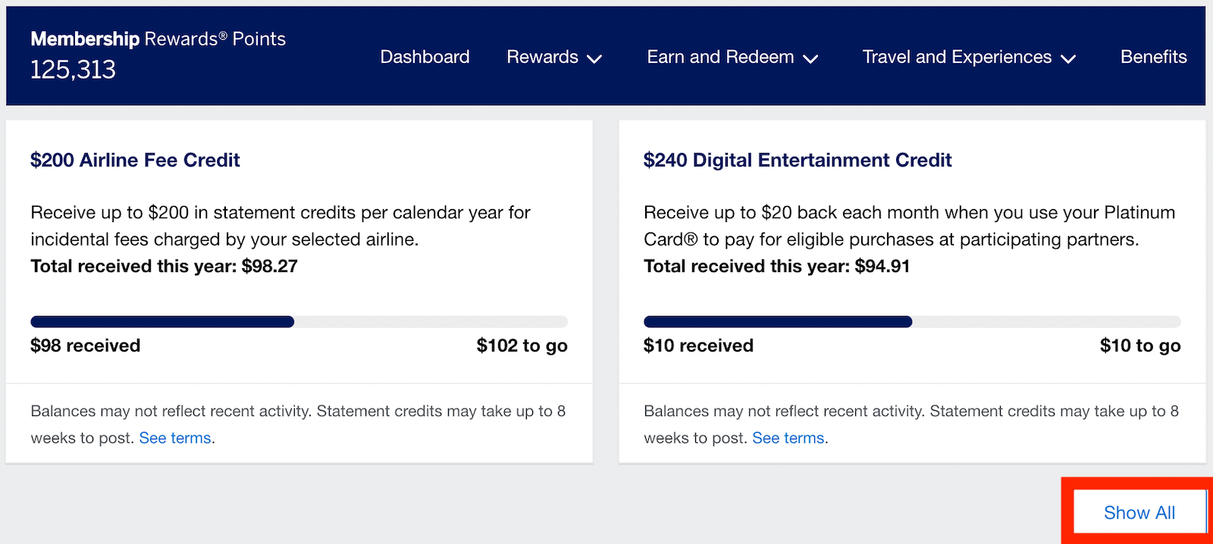Open See terms in the Airline Fee Credit card

pos(175,438)
